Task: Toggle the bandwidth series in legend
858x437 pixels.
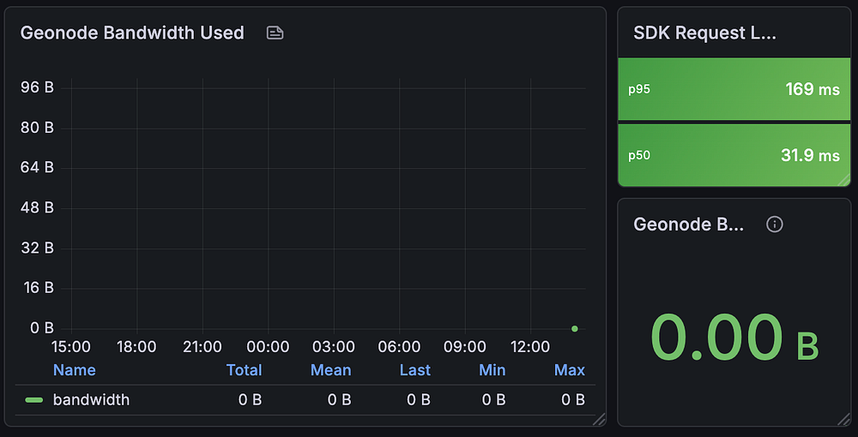Action: tap(91, 399)
